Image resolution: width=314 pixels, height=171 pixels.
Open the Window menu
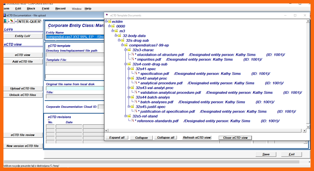pos(77,9)
